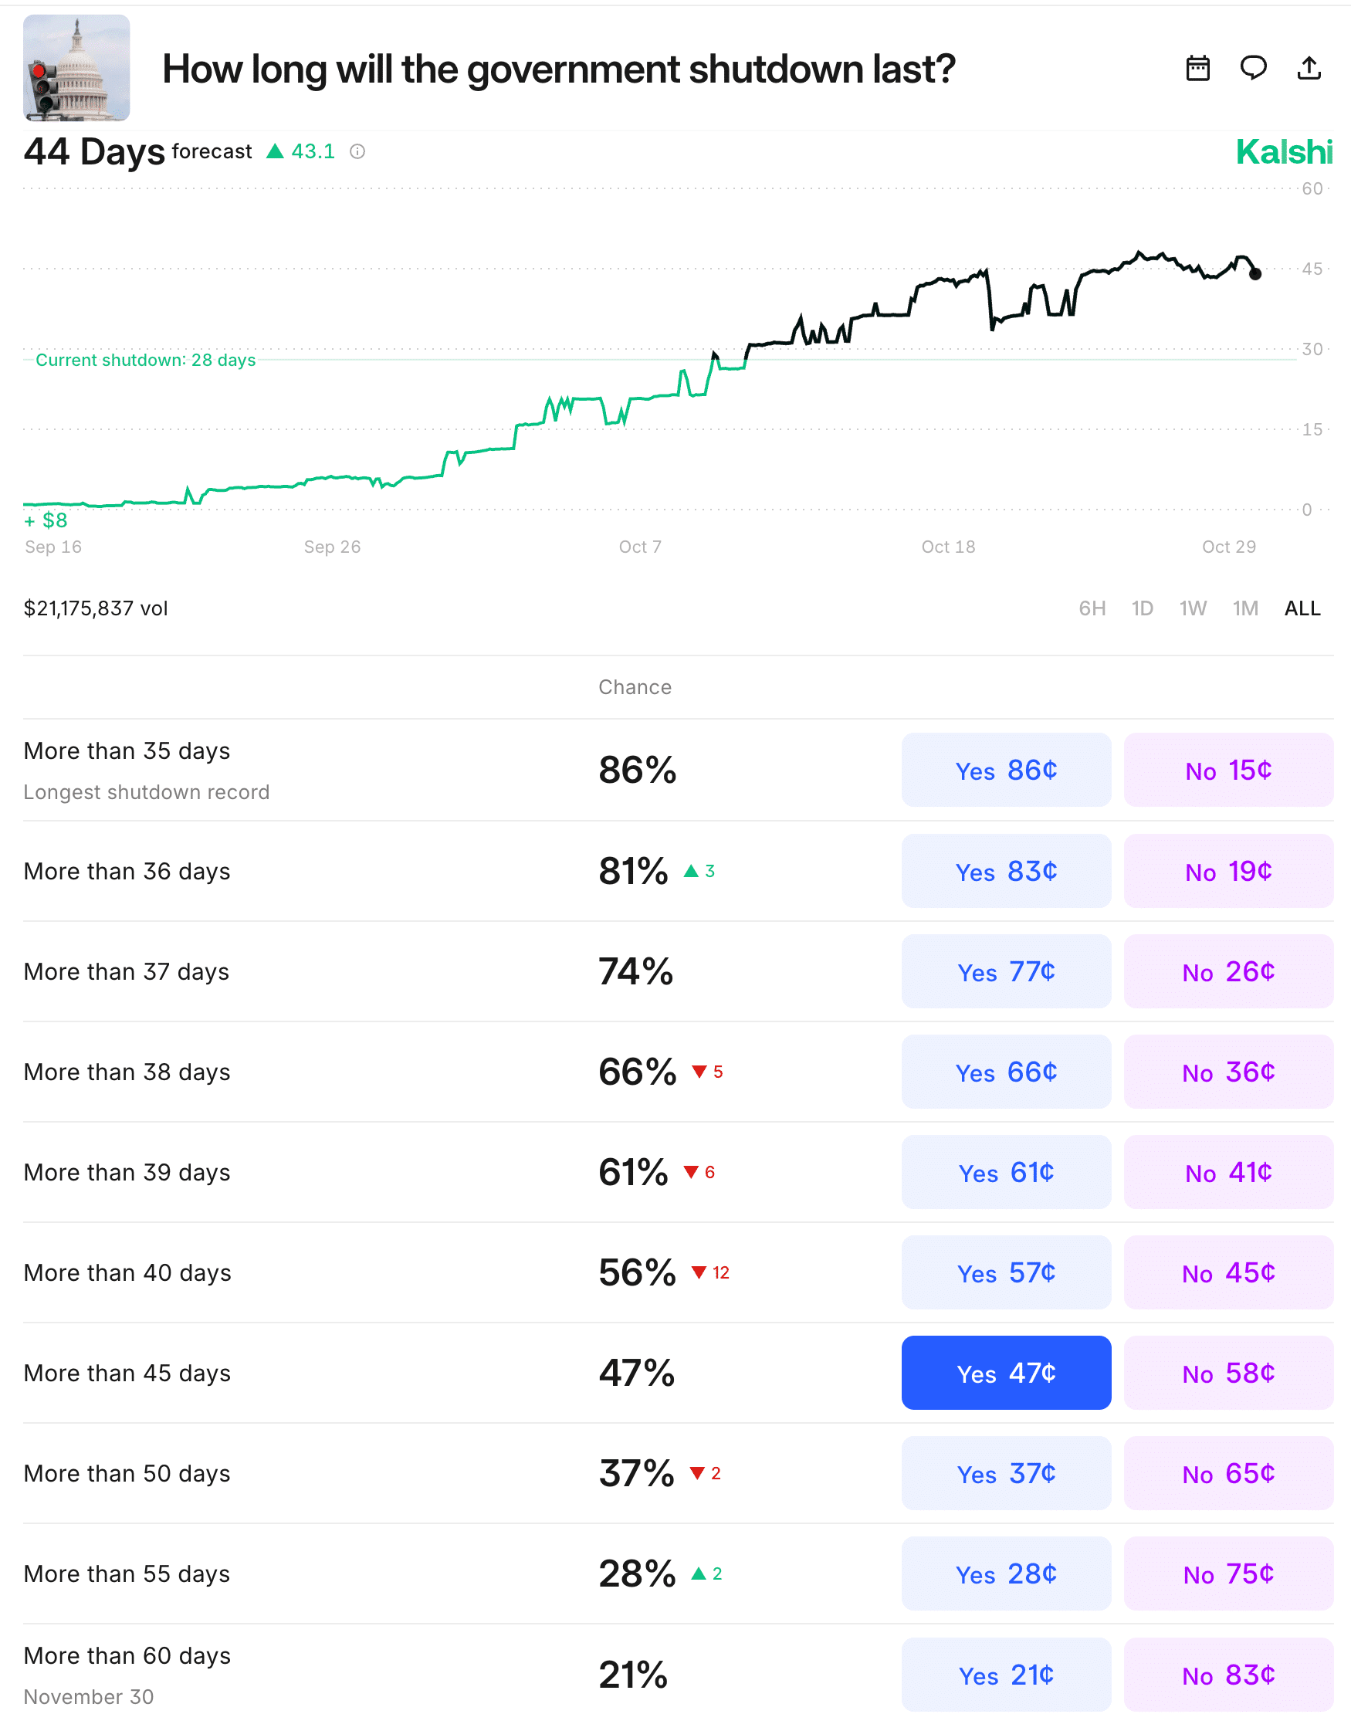Switch chart to 1M range
This screenshot has height=1714, width=1351.
[1245, 608]
